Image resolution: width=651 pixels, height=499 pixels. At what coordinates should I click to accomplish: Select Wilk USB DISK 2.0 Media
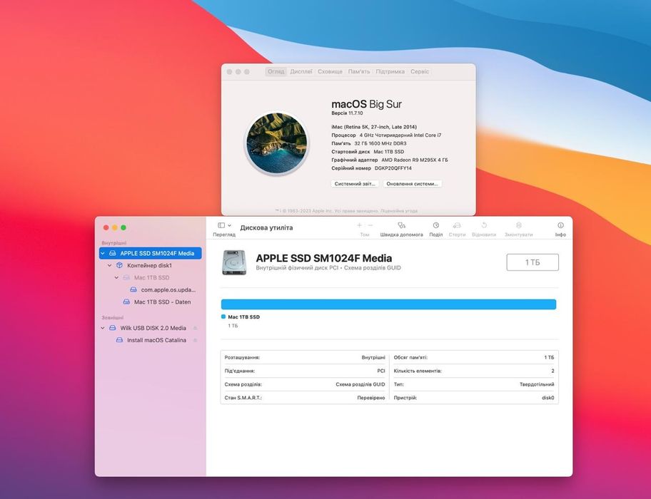(153, 328)
